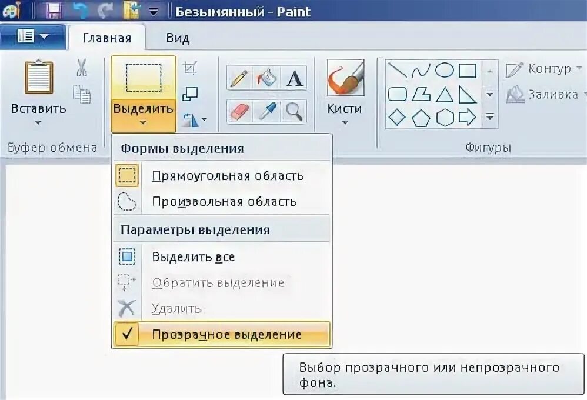The height and width of the screenshot is (400, 587).
Task: Switch to the Вид tab
Action: [177, 38]
